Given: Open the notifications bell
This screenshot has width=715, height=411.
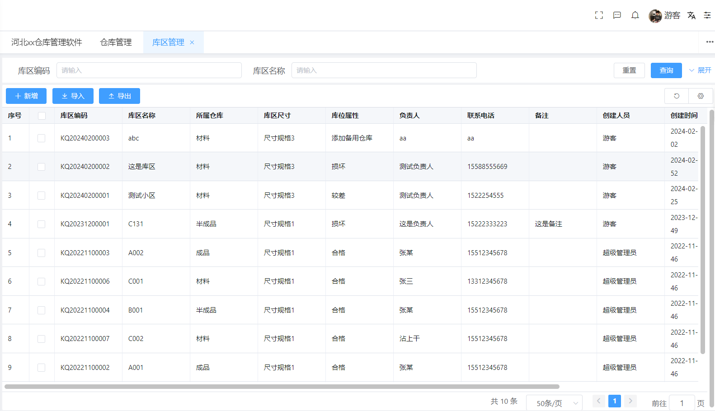Looking at the screenshot, I should [x=635, y=15].
